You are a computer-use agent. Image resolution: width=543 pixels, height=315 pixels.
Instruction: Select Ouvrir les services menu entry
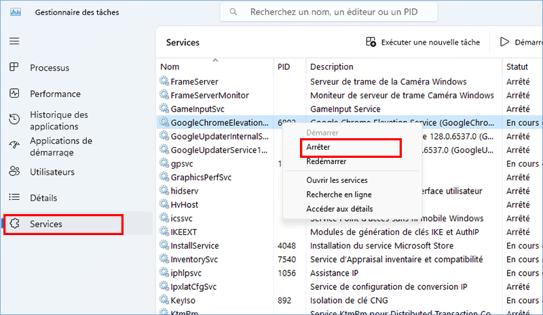[x=337, y=180]
